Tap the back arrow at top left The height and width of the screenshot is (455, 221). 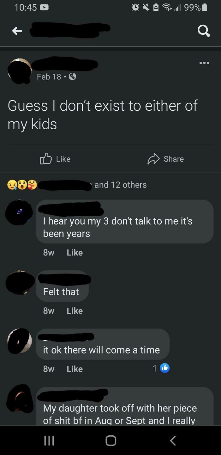point(17,31)
